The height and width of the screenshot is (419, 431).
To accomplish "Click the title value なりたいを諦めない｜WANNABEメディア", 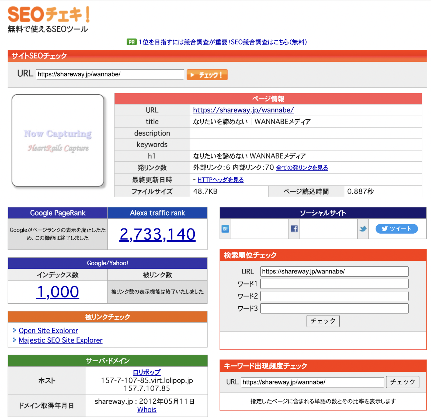I will [252, 122].
